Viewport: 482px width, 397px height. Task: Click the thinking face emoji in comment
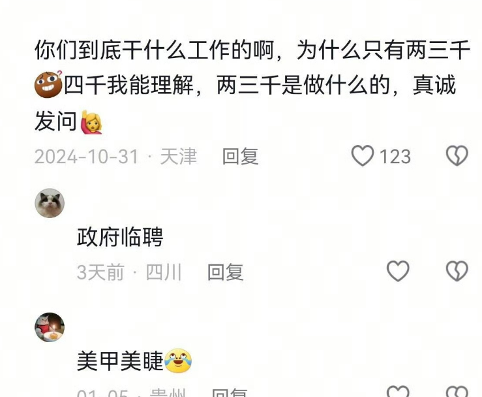48,84
